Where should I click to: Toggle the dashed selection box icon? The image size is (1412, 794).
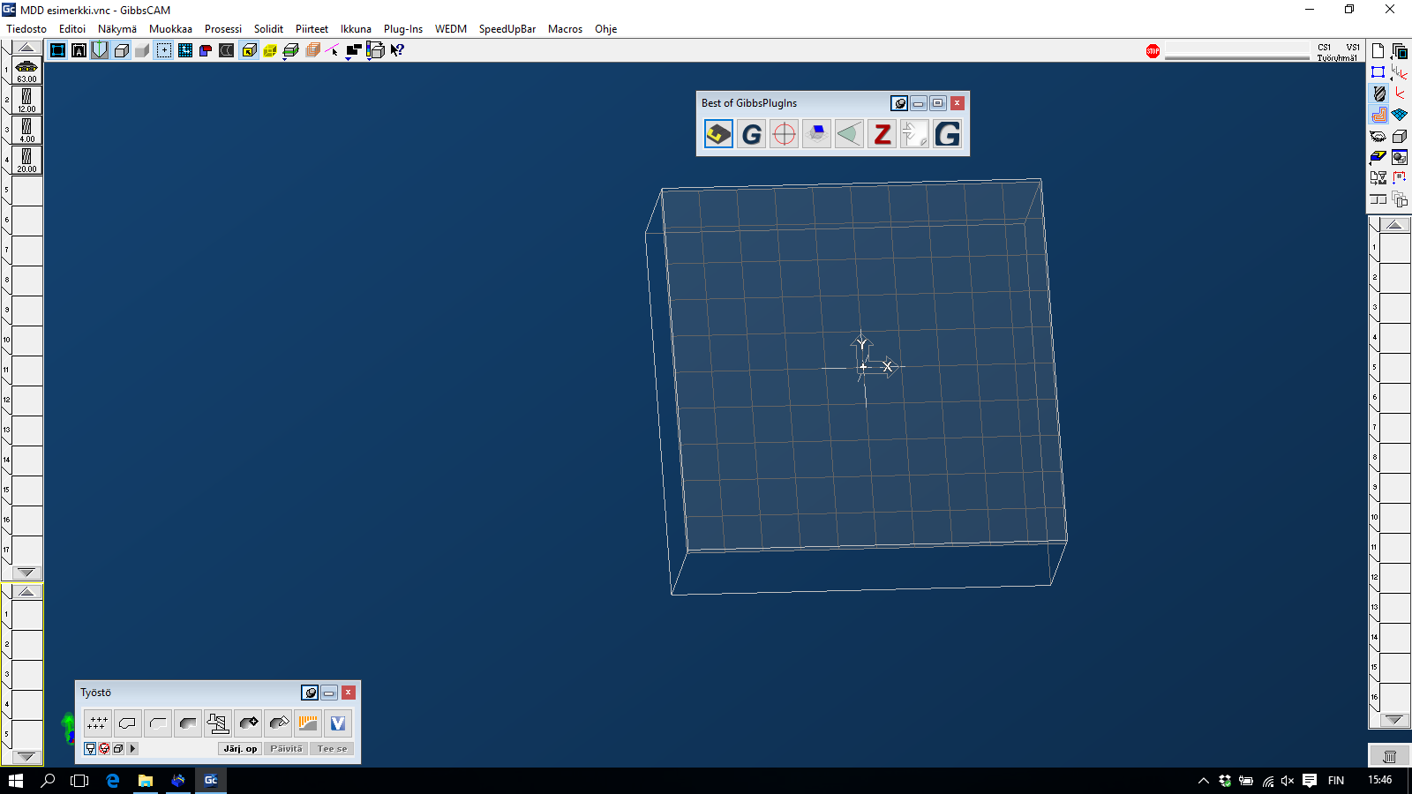point(164,50)
